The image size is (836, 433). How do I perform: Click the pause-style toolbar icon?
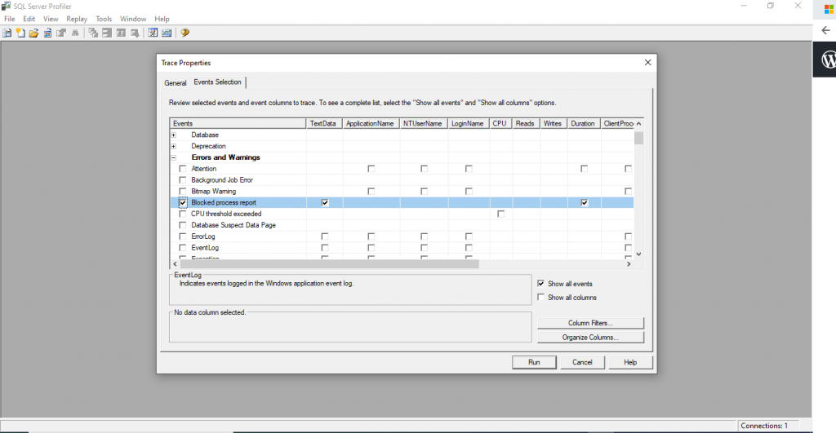121,33
